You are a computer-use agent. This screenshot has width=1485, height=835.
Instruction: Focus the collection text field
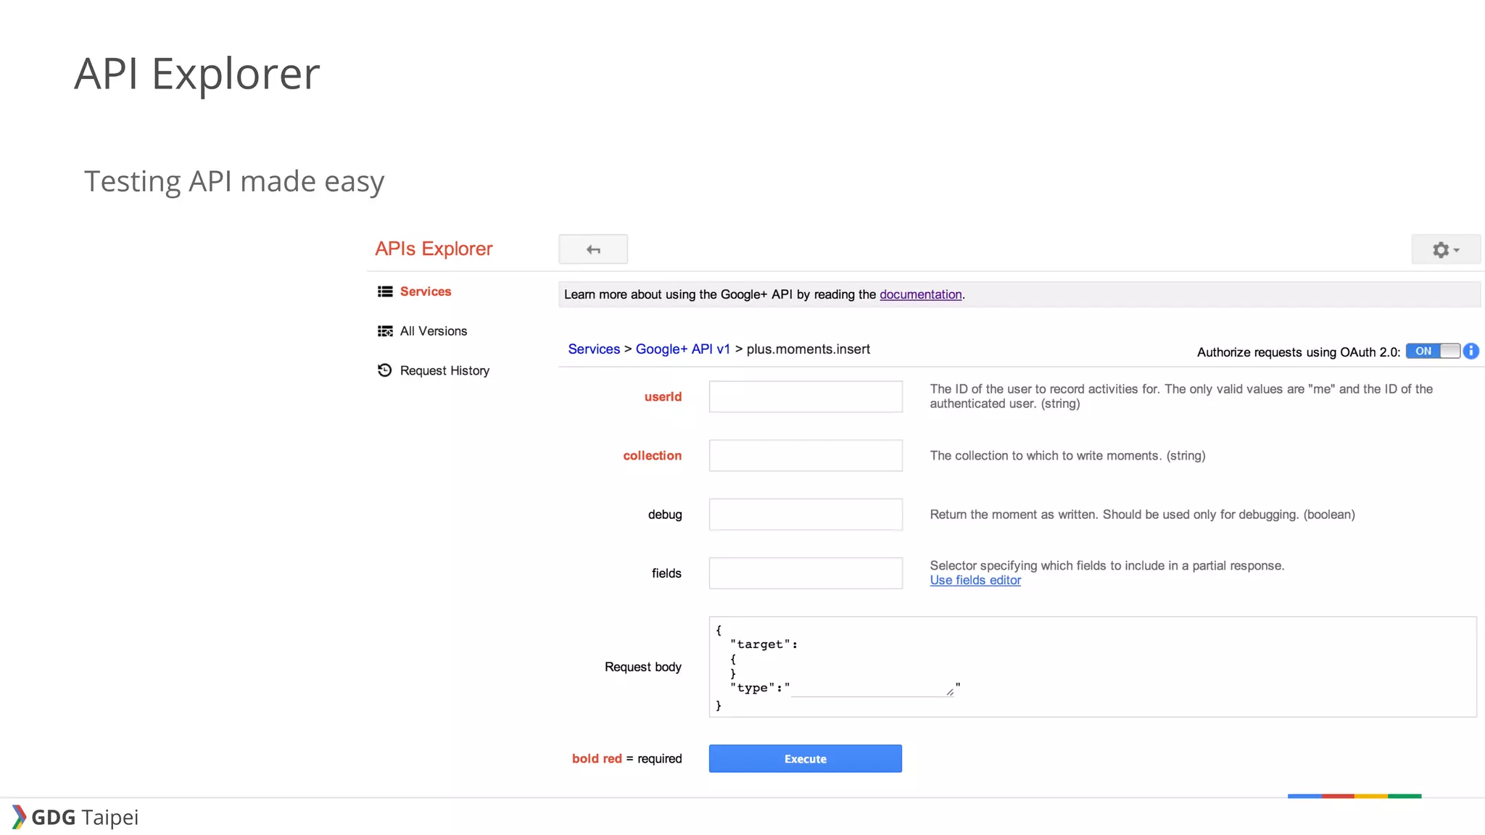point(806,455)
